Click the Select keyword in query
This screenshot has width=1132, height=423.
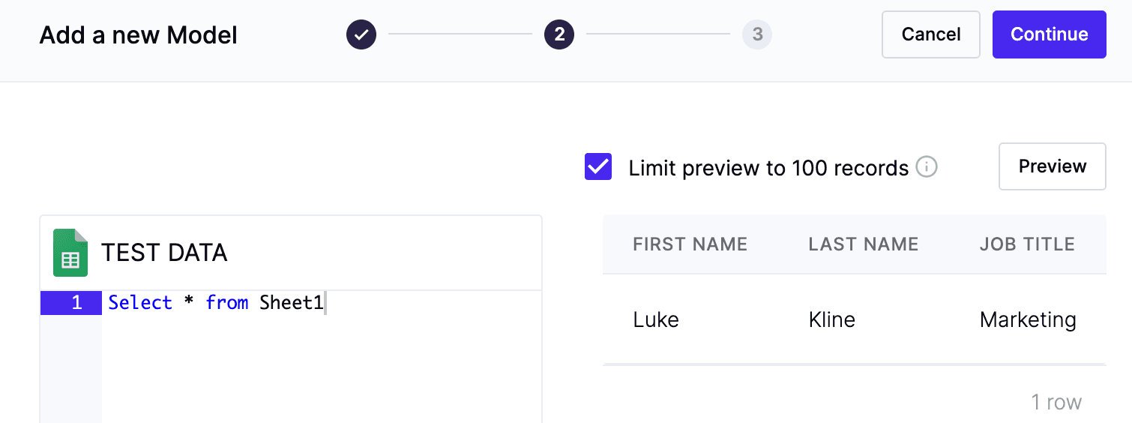pos(140,303)
